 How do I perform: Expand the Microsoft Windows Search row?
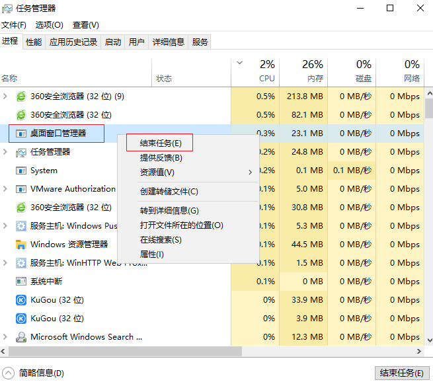(x=6, y=337)
